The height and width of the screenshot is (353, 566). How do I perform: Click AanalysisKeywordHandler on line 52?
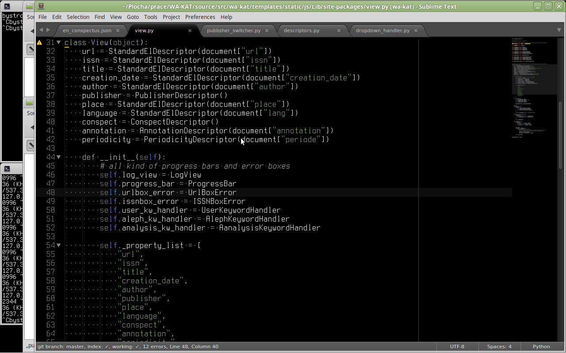point(270,228)
